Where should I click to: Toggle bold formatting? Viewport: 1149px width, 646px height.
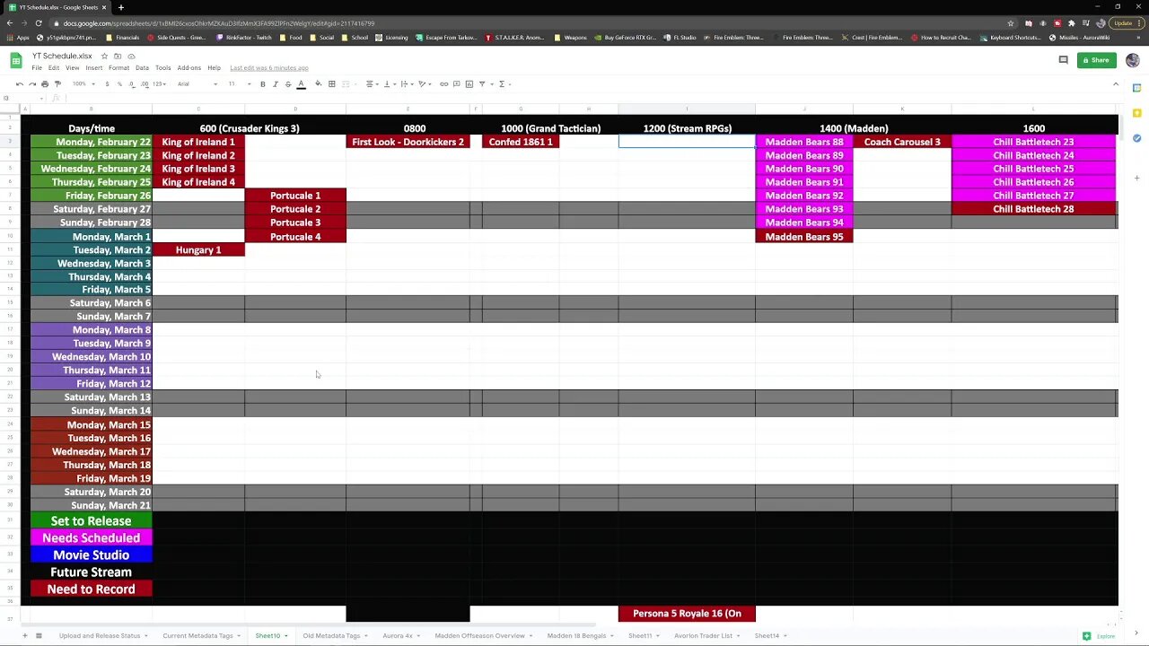[x=263, y=83]
